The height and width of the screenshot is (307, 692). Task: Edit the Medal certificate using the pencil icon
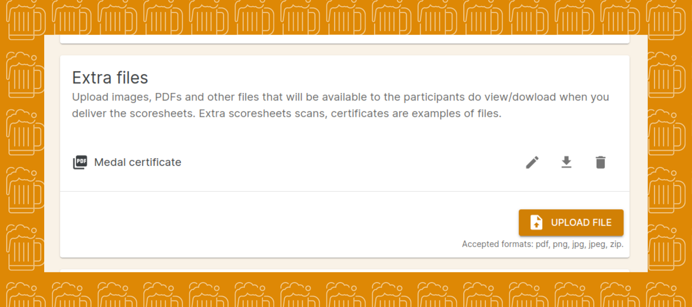pyautogui.click(x=532, y=162)
